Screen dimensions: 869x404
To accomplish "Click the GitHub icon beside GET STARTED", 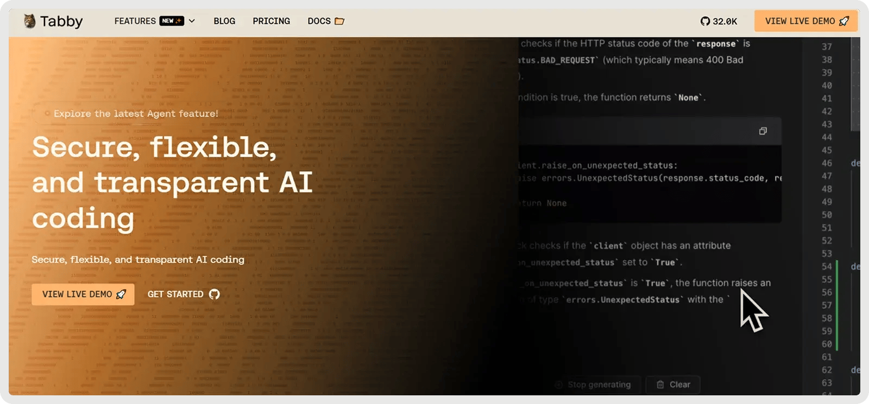I will coord(215,294).
